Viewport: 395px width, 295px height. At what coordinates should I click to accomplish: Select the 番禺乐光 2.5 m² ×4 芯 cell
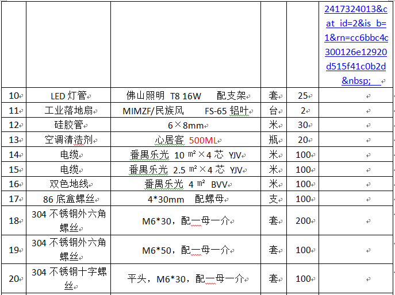pos(185,169)
